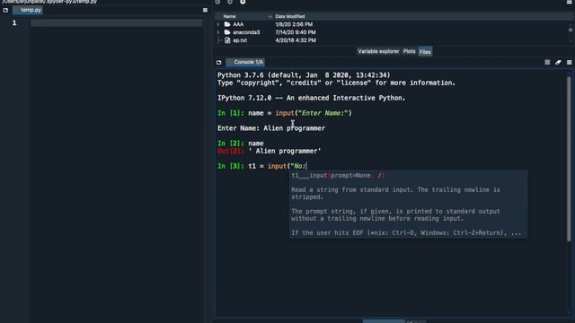Screen dimensions: 575x323
Task: Click 'If the user hits EOF' tooltip line
Action: tap(406, 233)
